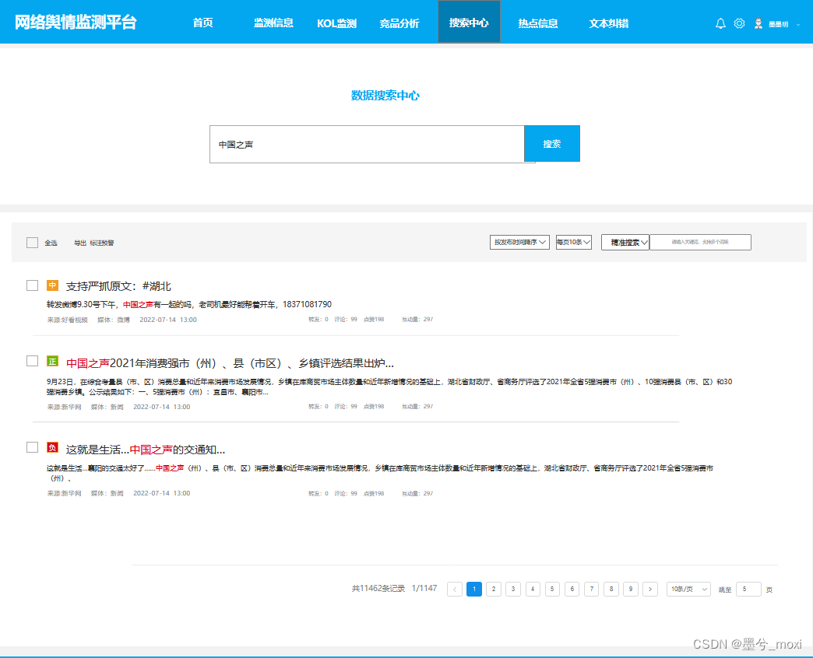Open 竞品分析 tab
The height and width of the screenshot is (658, 813).
click(x=399, y=23)
